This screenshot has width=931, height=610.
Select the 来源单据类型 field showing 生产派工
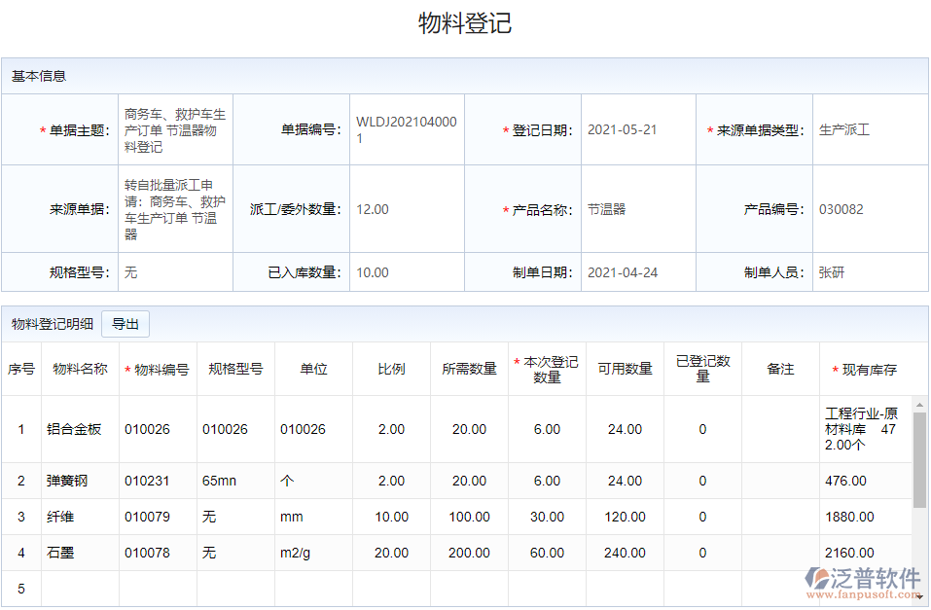[870, 129]
